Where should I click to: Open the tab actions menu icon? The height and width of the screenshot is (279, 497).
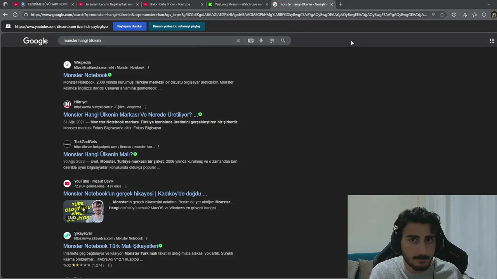(5, 4)
